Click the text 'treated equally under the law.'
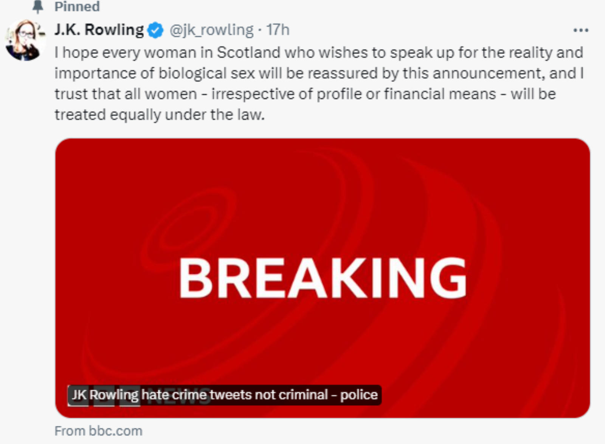 click(160, 115)
